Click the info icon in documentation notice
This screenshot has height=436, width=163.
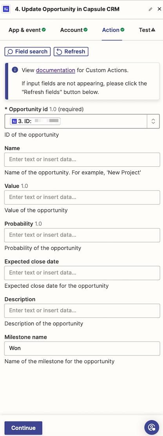pyautogui.click(x=15, y=70)
